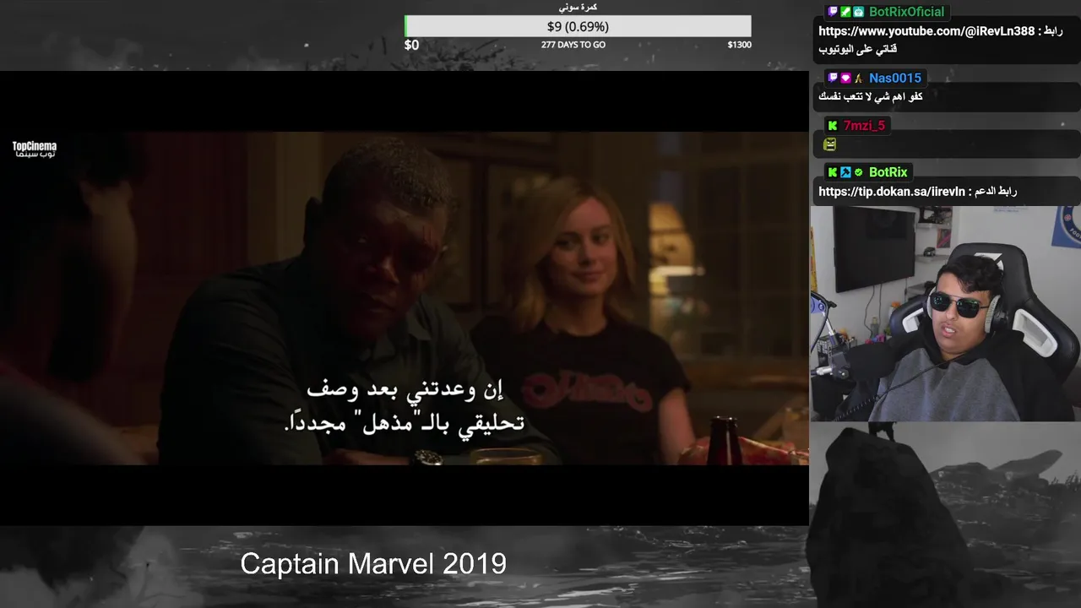Click the Twitch badge beside BotRixOficial
Image resolution: width=1081 pixels, height=608 pixels.
pos(833,12)
